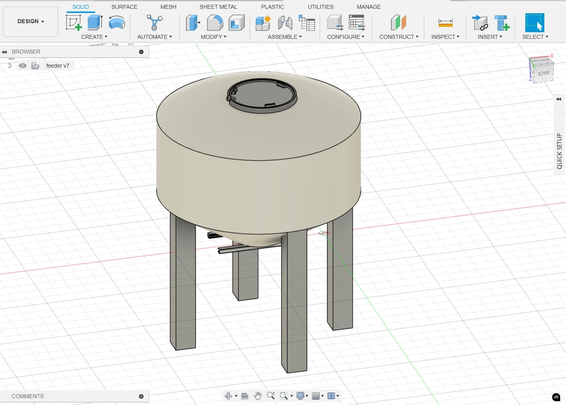This screenshot has height=405, width=566.
Task: Click the BROWSER panel title
Action: click(x=26, y=52)
